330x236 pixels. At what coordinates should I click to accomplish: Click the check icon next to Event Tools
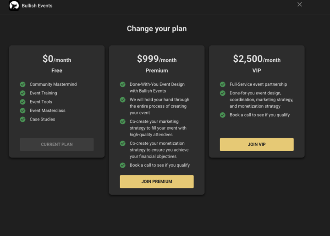click(x=22, y=102)
